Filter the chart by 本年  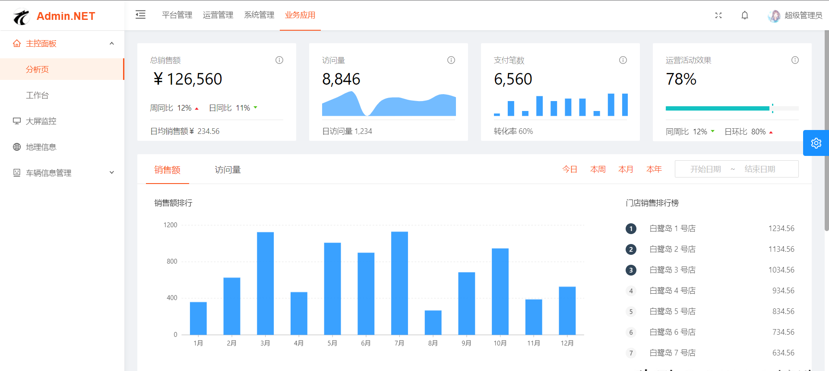(654, 169)
